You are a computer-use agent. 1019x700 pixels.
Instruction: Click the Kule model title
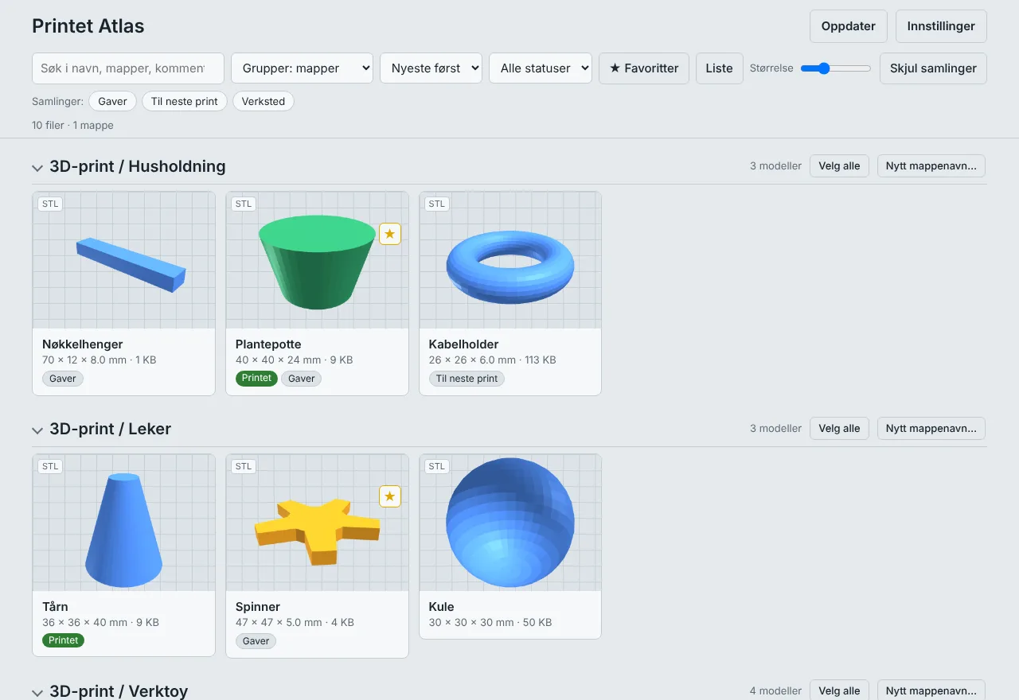point(441,607)
